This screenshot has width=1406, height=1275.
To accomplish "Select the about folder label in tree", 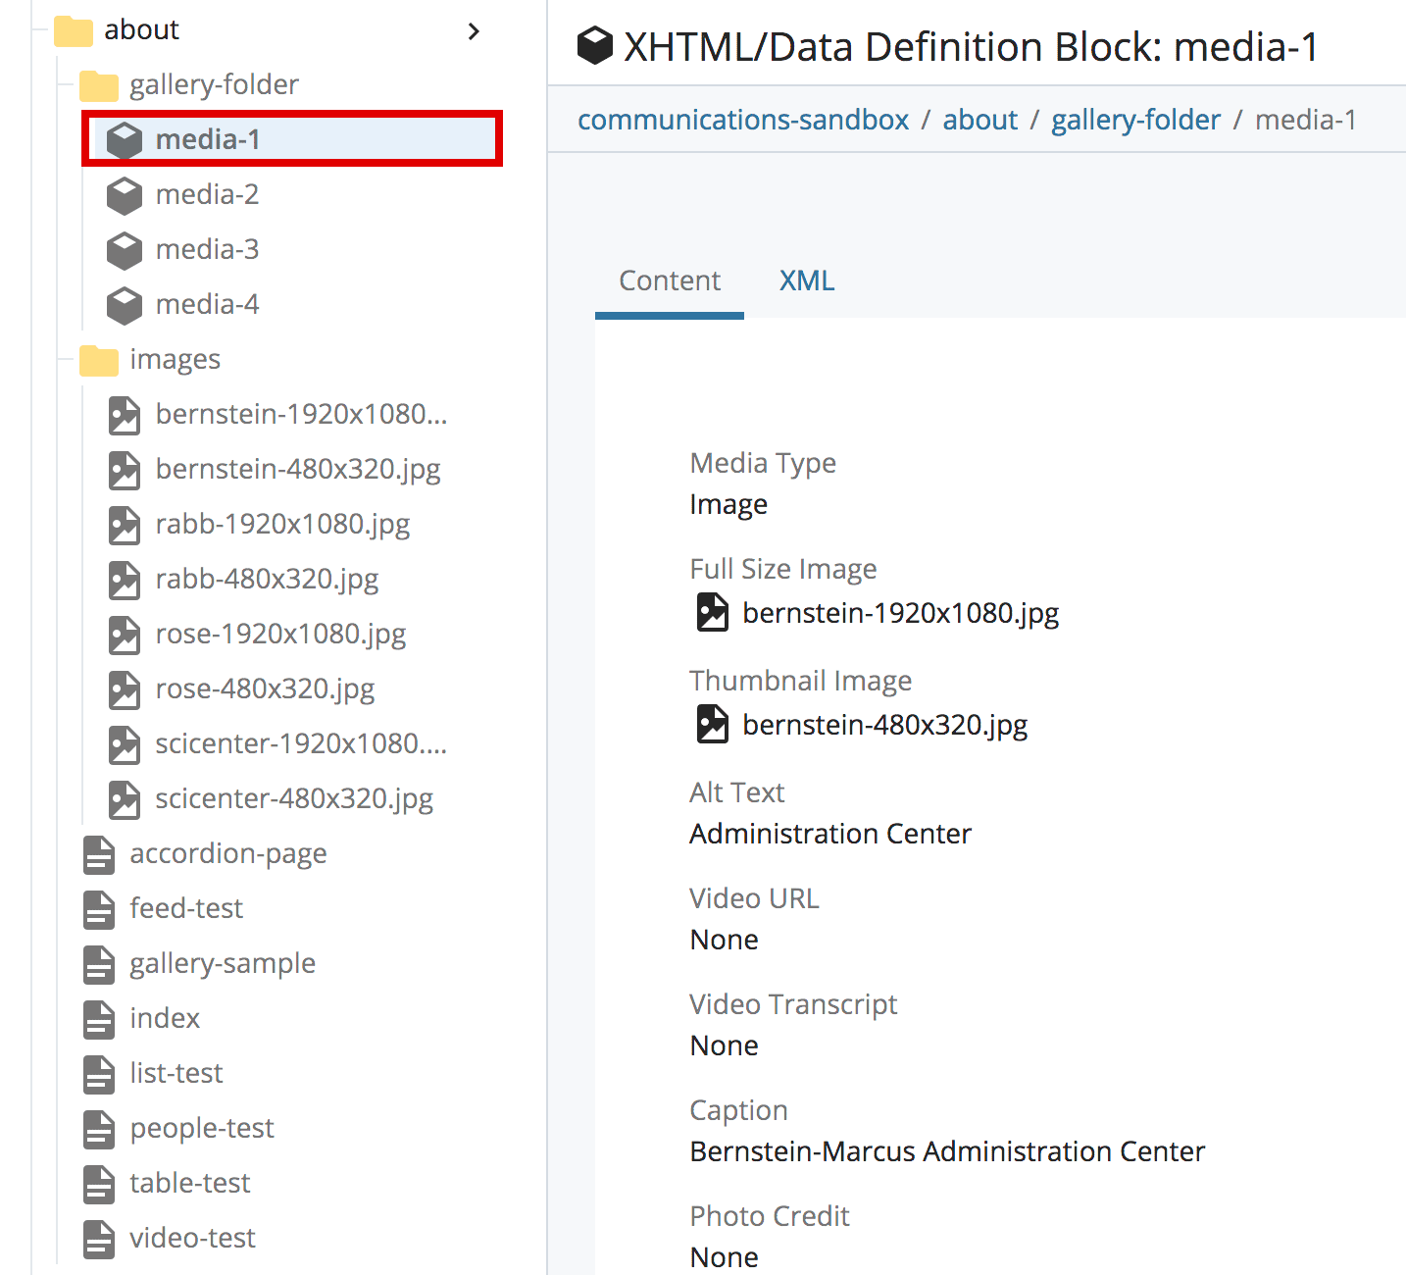I will (142, 30).
